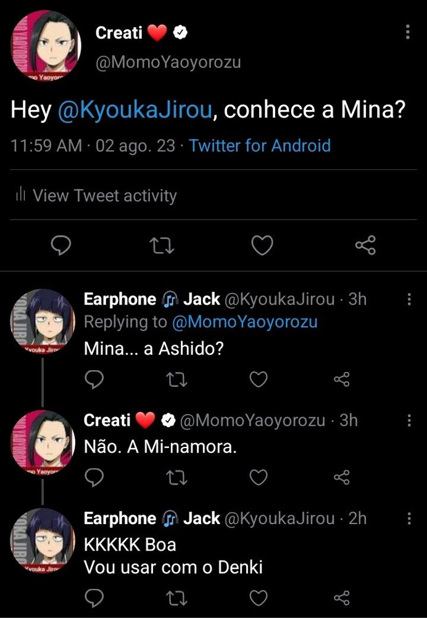The height and width of the screenshot is (618, 427).
Task: Open Creati's profile picture at the top
Action: [46, 46]
